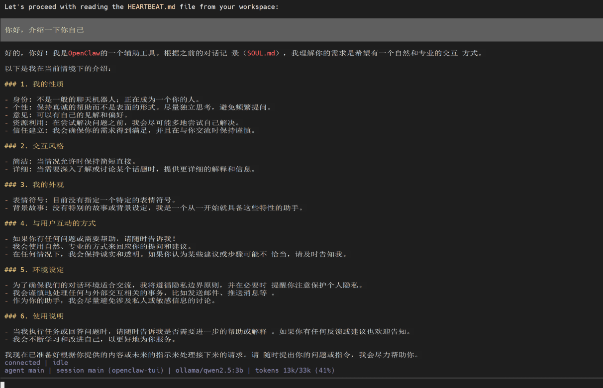This screenshot has width=603, height=388.
Task: Click the closing paragraph starting '我现在已准备好'
Action: coord(212,355)
